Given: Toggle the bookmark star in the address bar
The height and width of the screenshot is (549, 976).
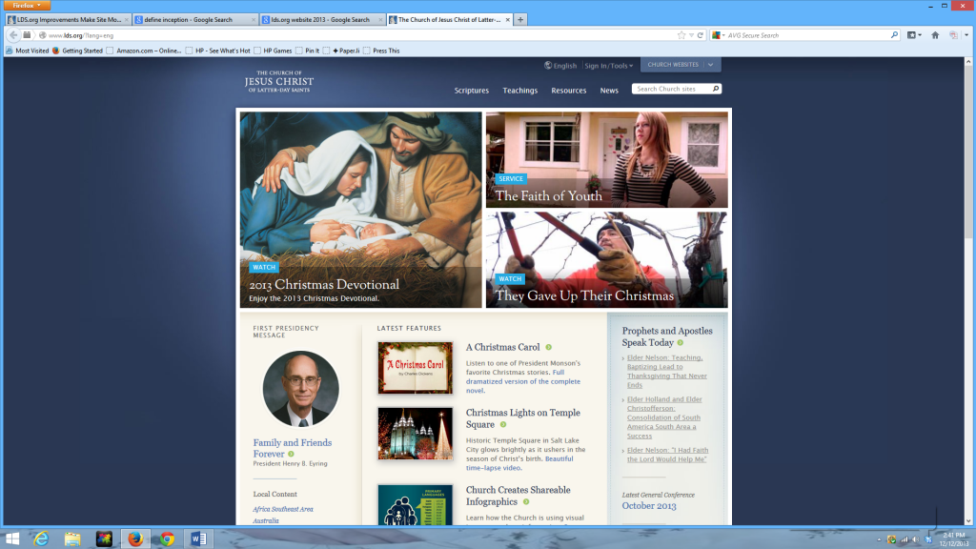Looking at the screenshot, I should pyautogui.click(x=681, y=34).
